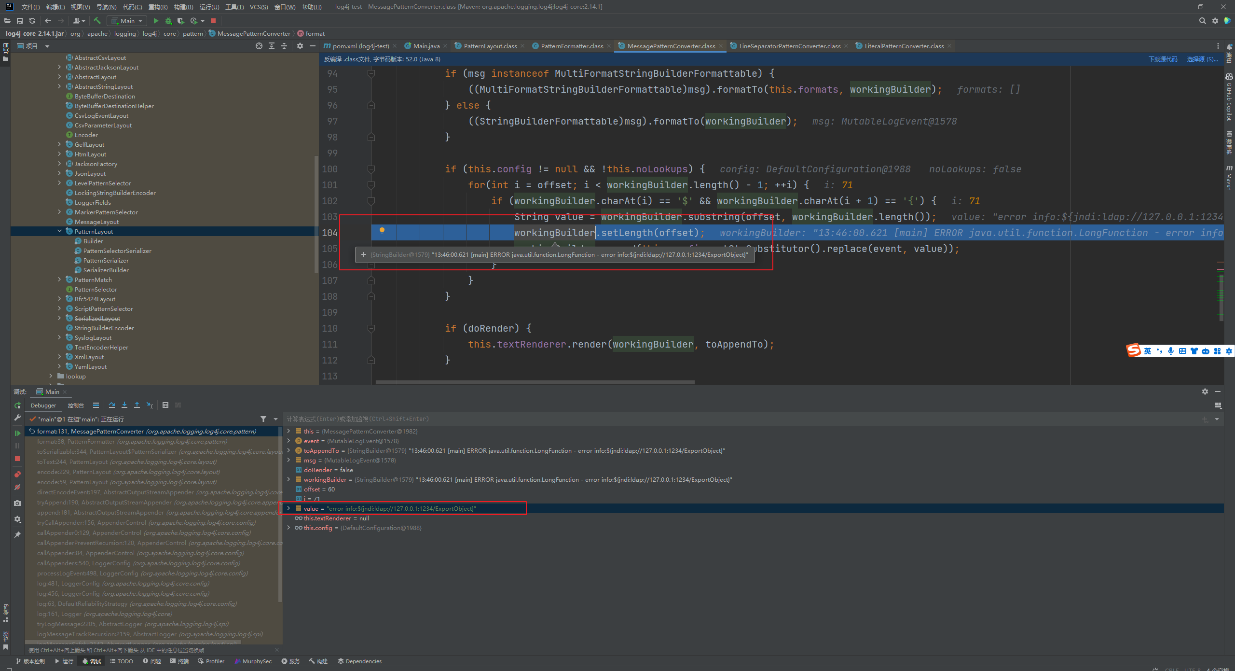Locate the open file using the crosshair icon in the project panel
The width and height of the screenshot is (1235, 671).
point(259,46)
